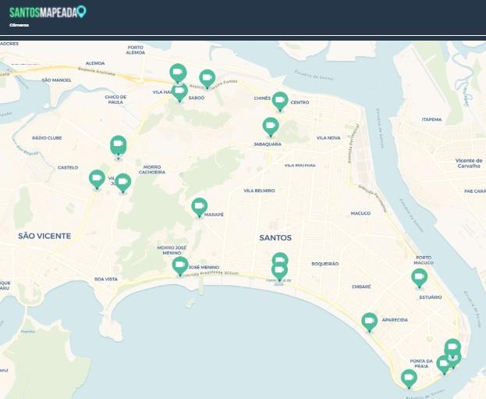The height and width of the screenshot is (399, 486).
Task: Select camera marker between Vila Haddad and Saboó labels
Action: (179, 92)
